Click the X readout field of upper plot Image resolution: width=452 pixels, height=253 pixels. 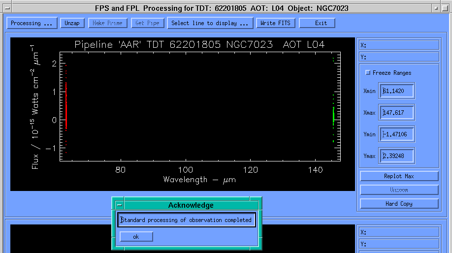coord(399,45)
